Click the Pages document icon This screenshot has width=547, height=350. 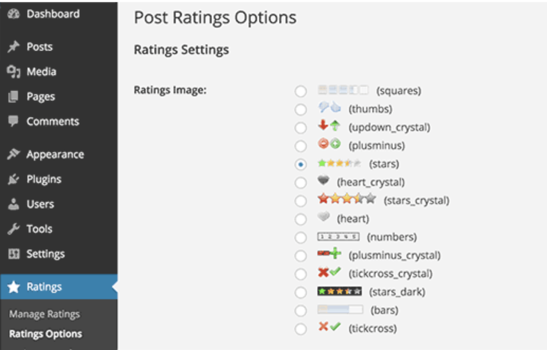click(x=13, y=97)
